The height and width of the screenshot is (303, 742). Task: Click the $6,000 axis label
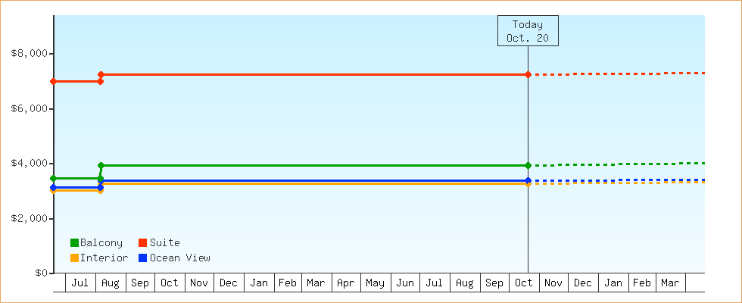pyautogui.click(x=30, y=108)
